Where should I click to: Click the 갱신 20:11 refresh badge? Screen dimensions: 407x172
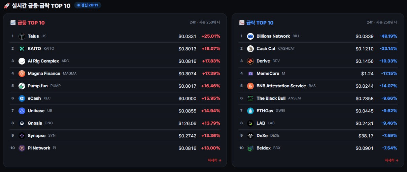click(88, 5)
